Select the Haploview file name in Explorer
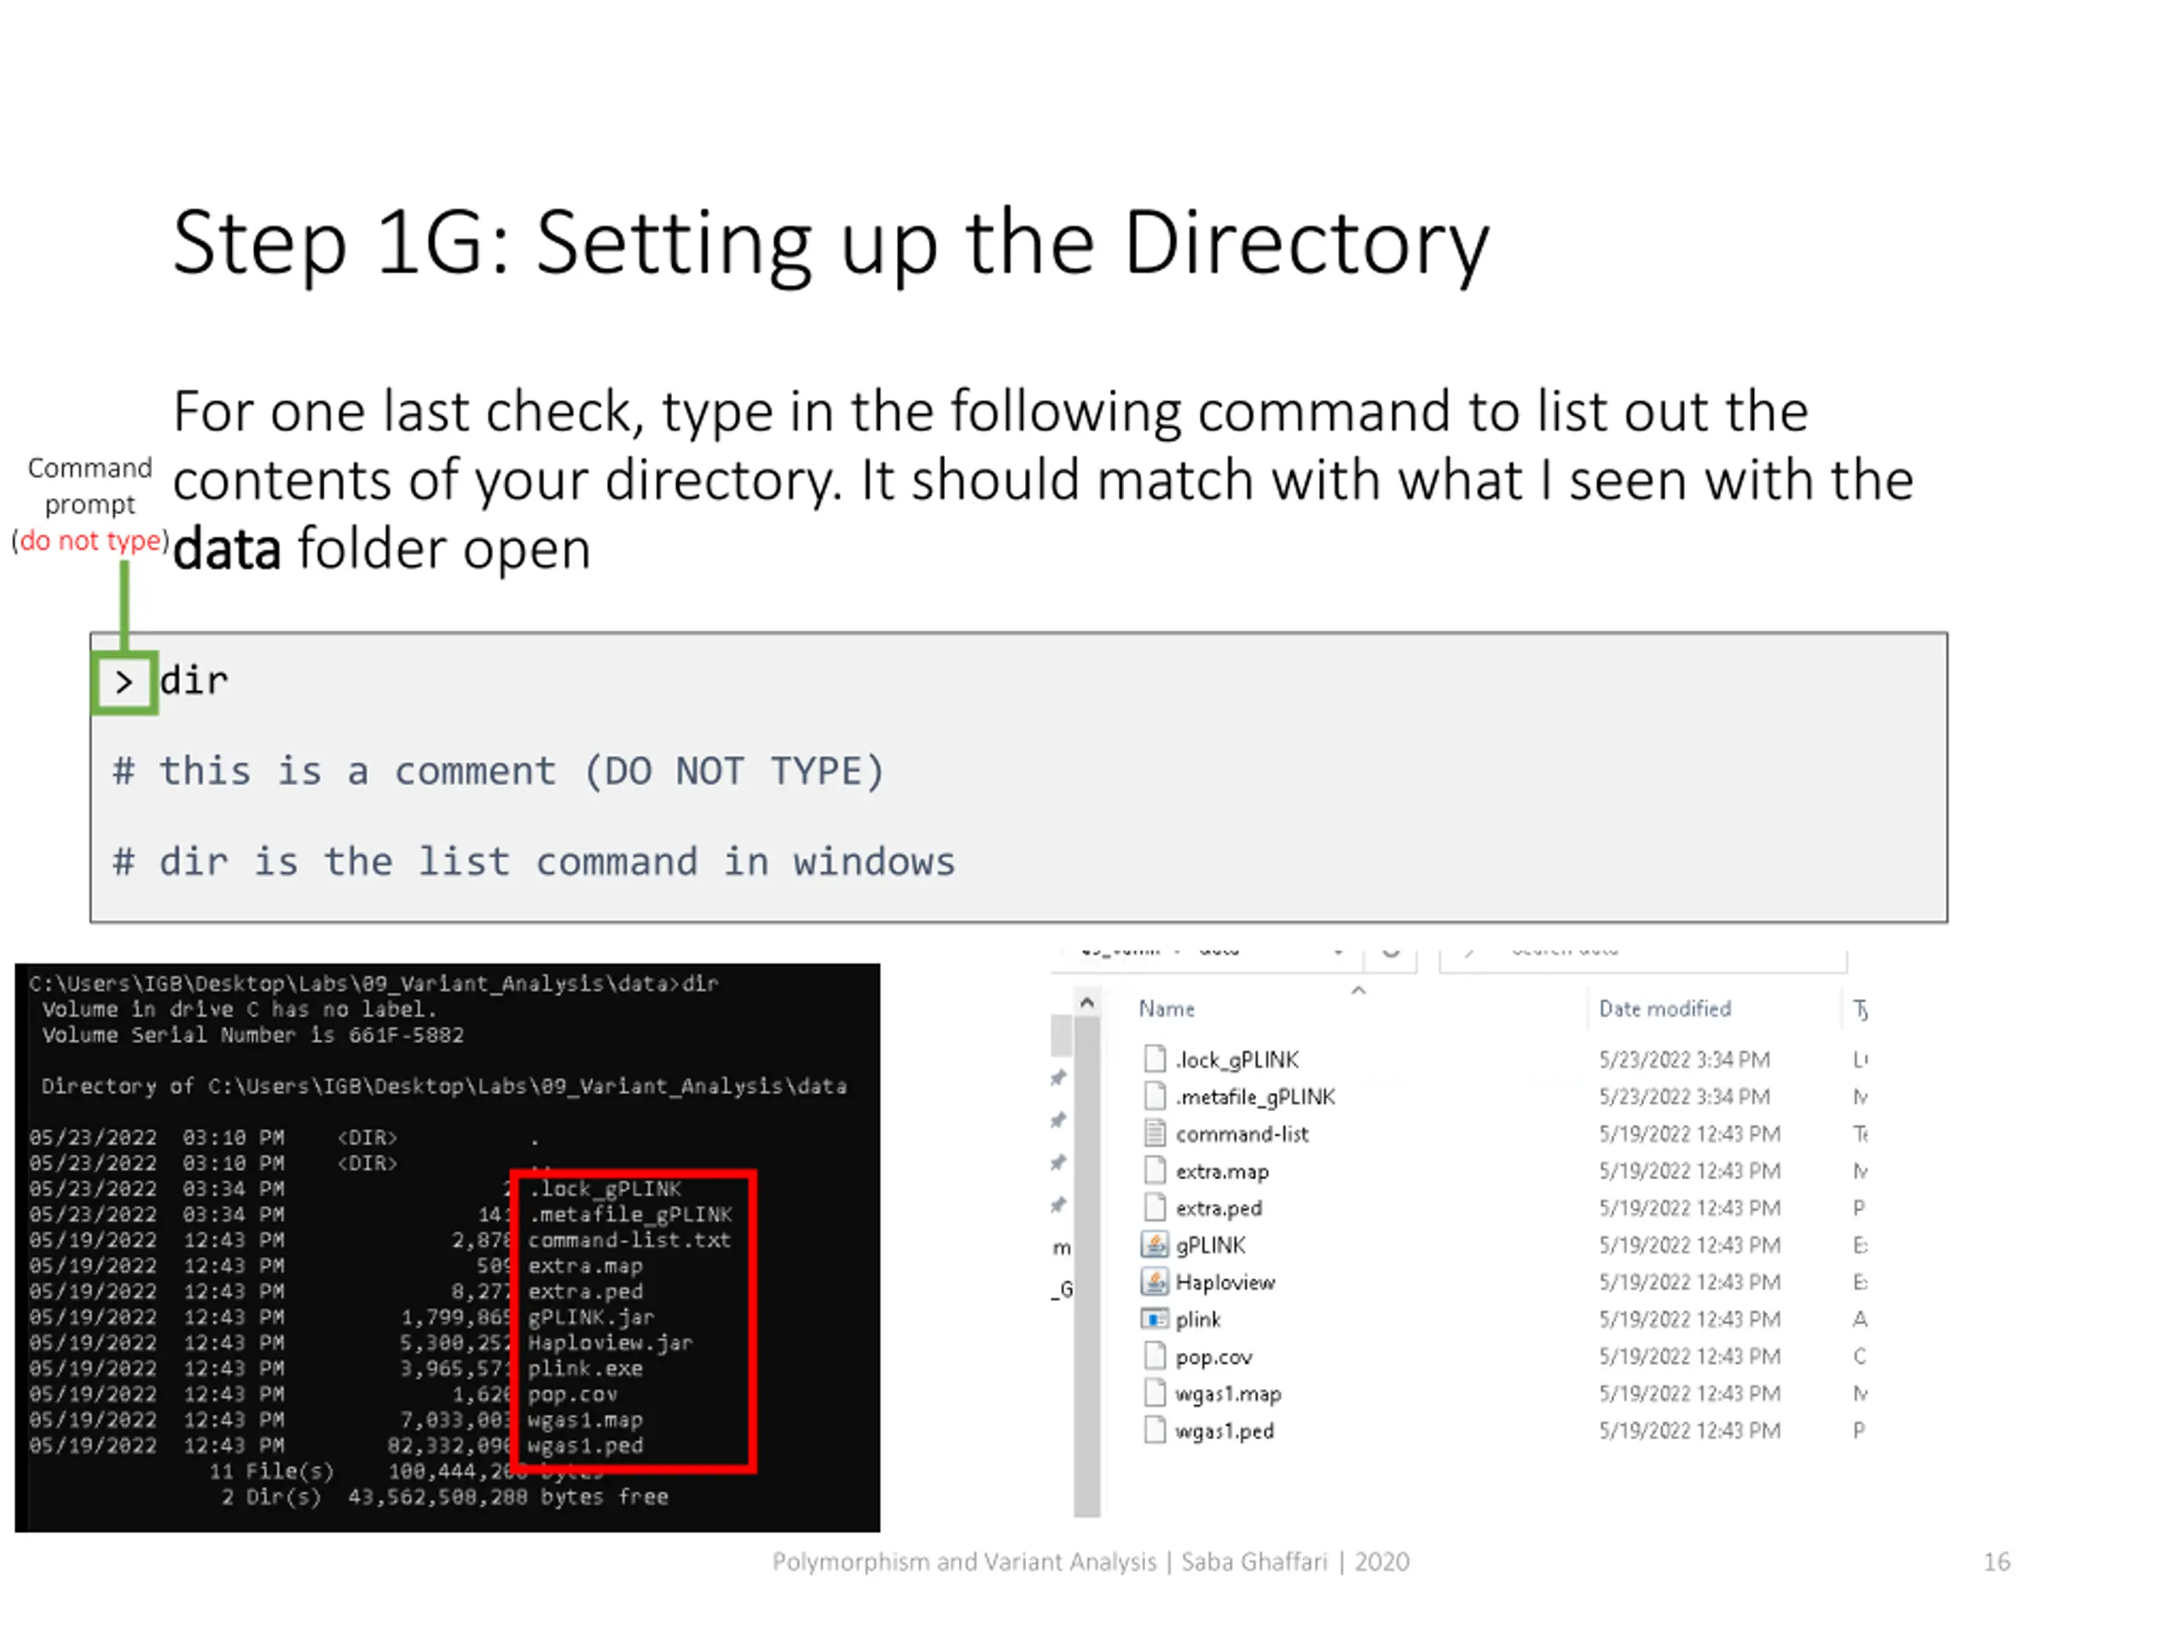 (x=1225, y=1281)
